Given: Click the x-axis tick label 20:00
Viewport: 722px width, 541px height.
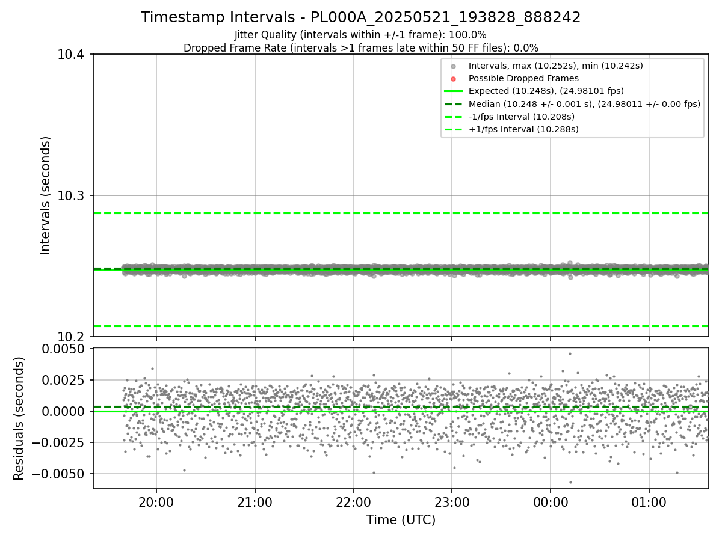Looking at the screenshot, I should coord(156,502).
